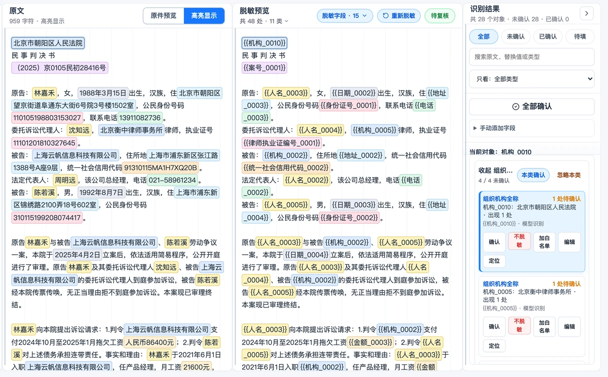
Task: Switch to the 高亮显示 view
Action: click(x=204, y=16)
